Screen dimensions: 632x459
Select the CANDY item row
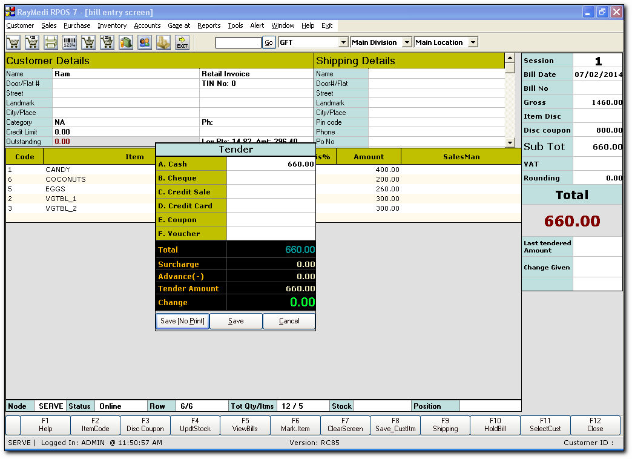click(x=263, y=170)
